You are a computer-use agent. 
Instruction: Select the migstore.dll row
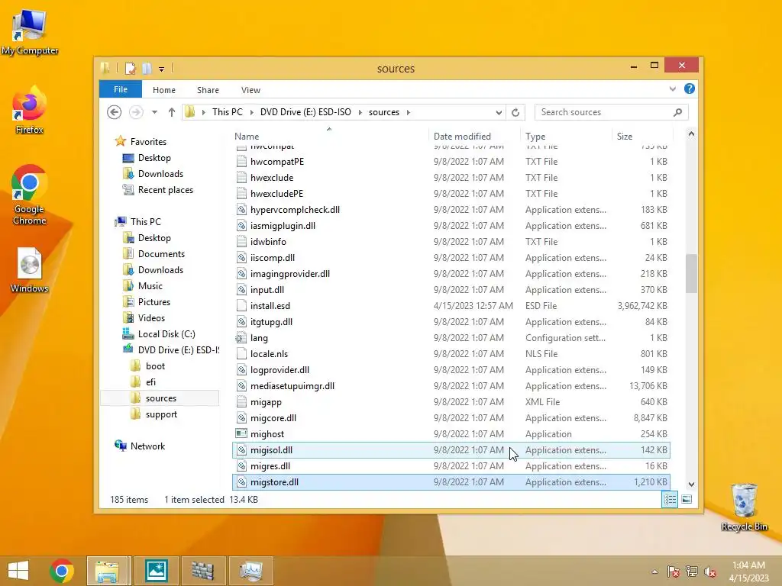click(451, 482)
